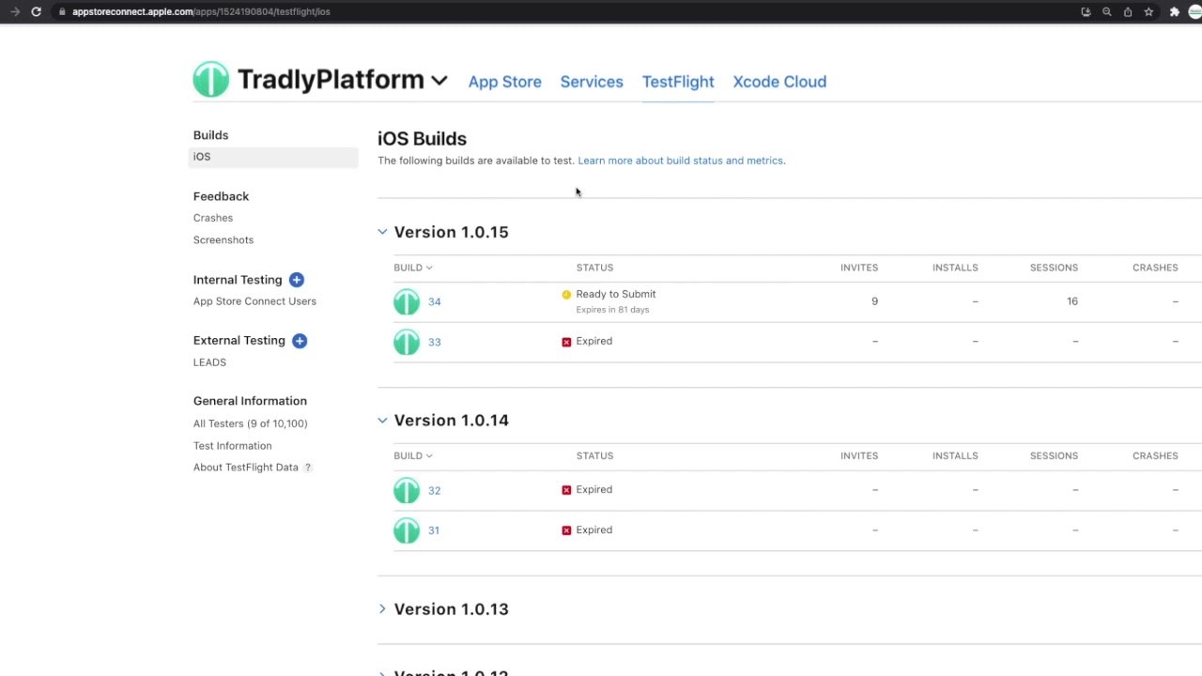This screenshot has height=676, width=1202.
Task: Open build 34
Action: [434, 301]
